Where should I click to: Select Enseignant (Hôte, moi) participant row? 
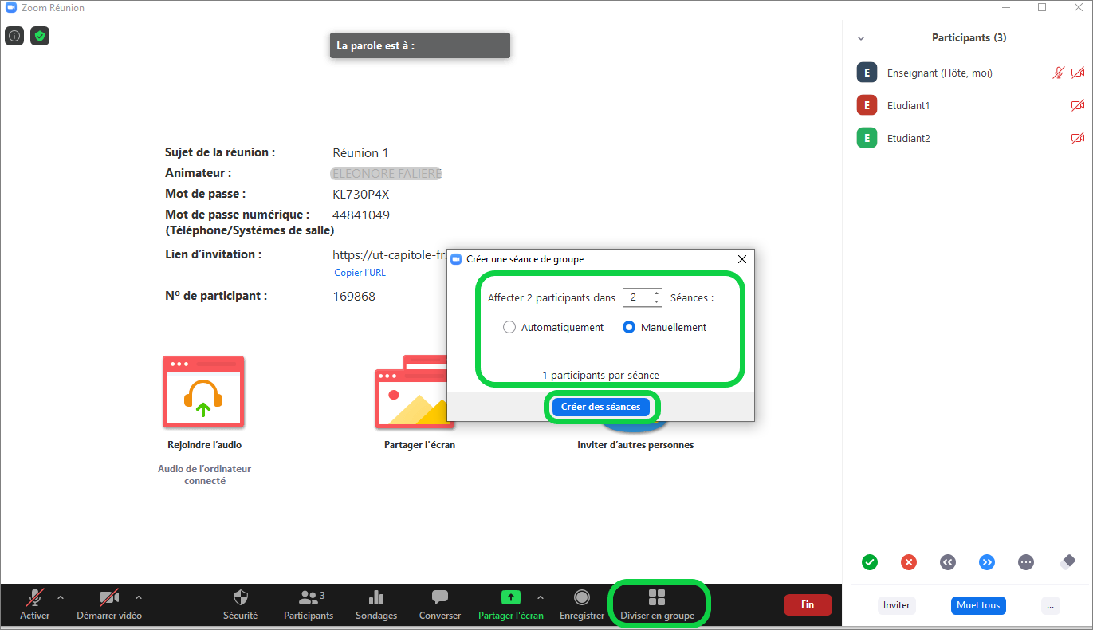click(x=968, y=73)
